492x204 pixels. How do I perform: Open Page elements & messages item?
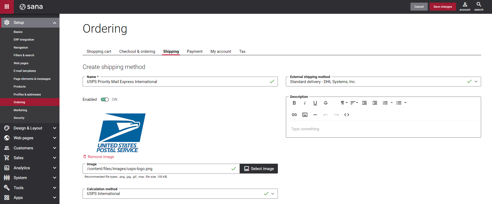point(32,79)
